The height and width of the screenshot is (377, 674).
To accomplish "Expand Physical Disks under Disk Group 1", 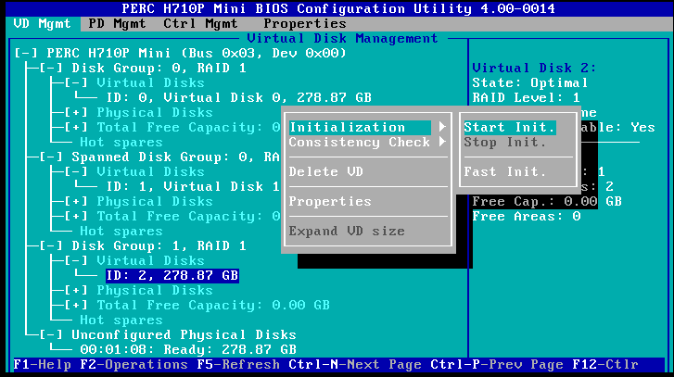I will coord(76,290).
